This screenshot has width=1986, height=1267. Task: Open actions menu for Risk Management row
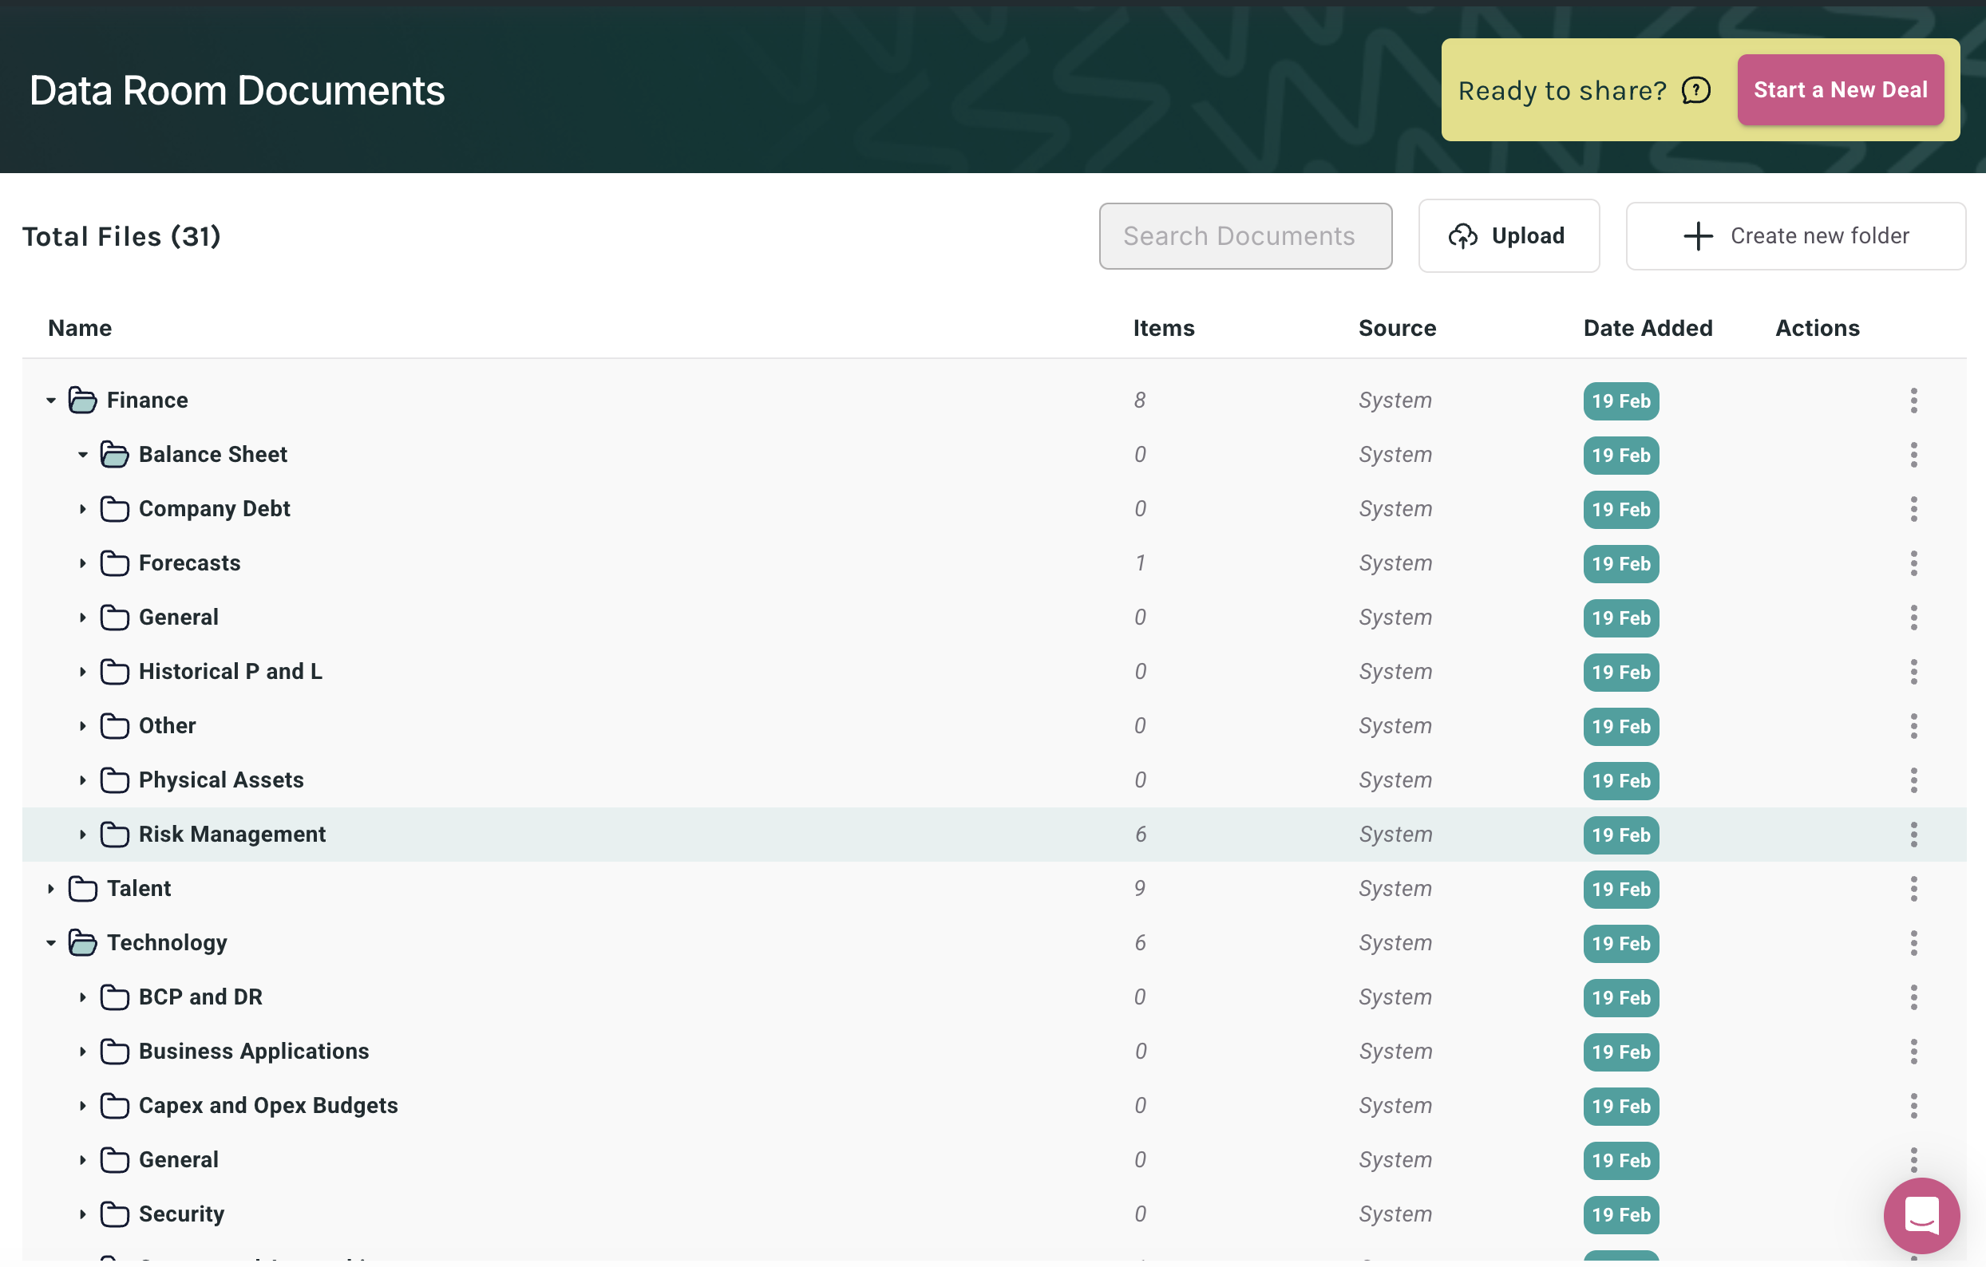click(1913, 835)
